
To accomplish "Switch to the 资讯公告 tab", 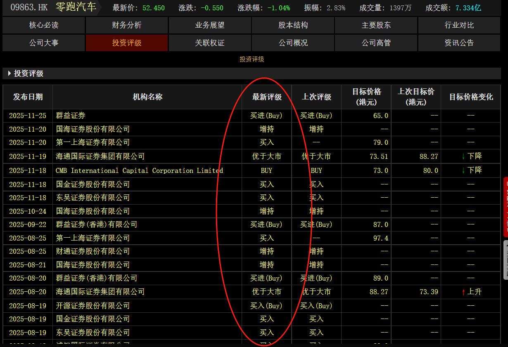I will (459, 43).
